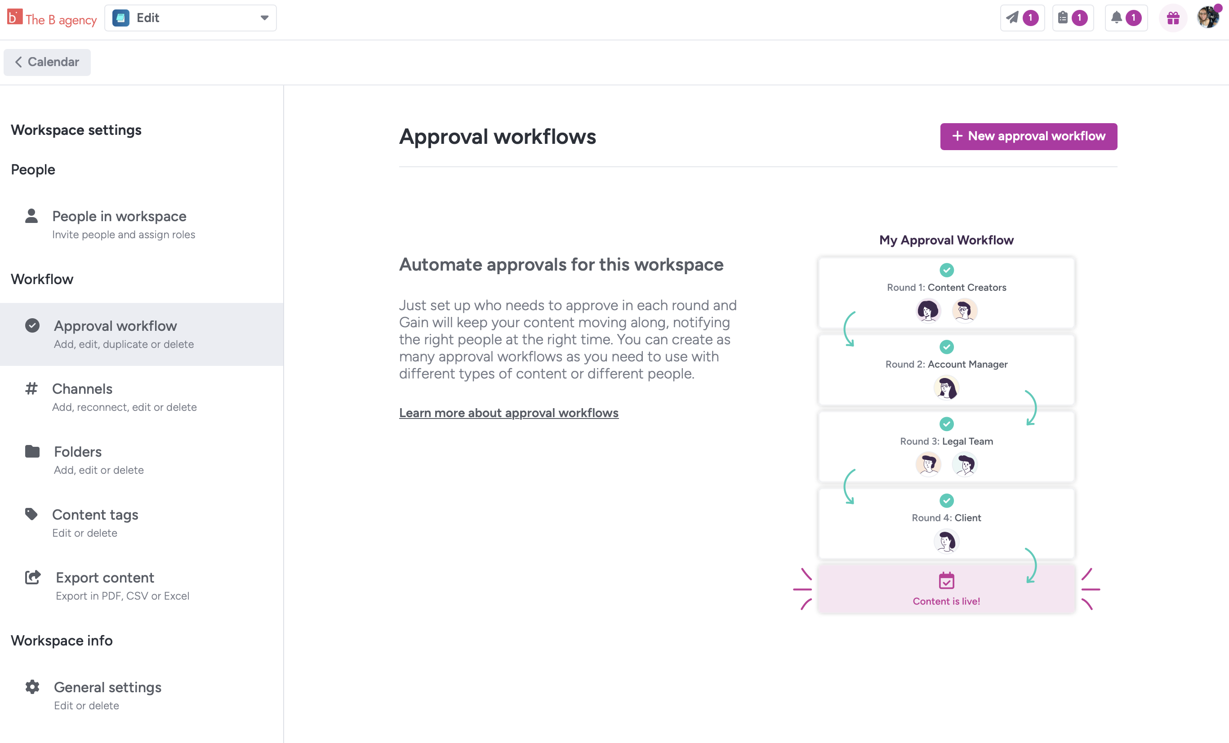Click the dropdown arrow next to Edit
Screen dimensions: 1229x743
tap(264, 18)
